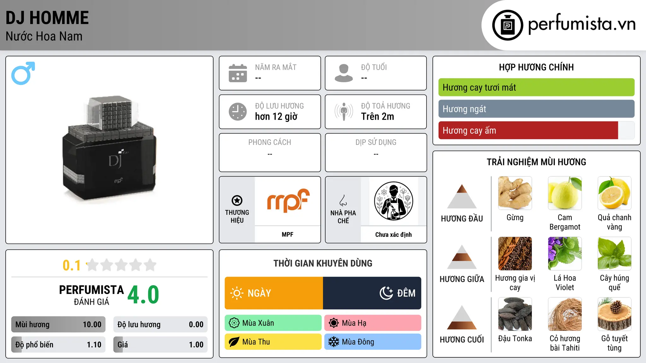Image resolution: width=646 pixels, height=363 pixels.
Task: Click the person icon beside Độ tuổi
Action: (x=344, y=73)
